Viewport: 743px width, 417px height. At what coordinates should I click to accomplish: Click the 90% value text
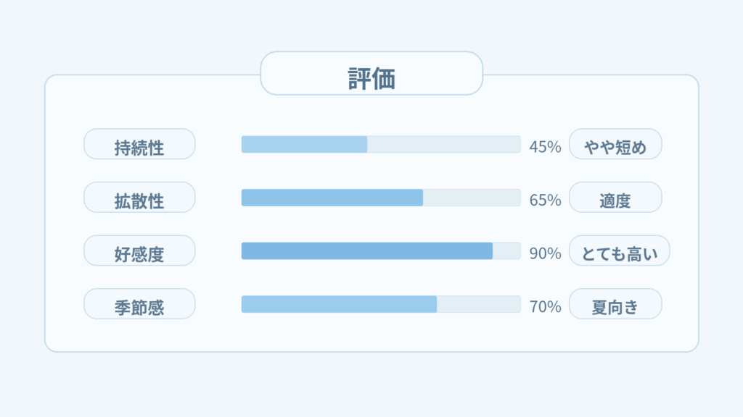click(546, 252)
